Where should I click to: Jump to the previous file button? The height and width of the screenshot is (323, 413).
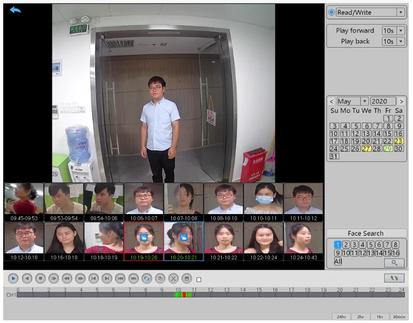[120, 278]
